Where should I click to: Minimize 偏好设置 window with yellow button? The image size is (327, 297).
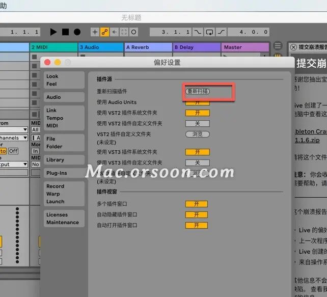(x=58, y=62)
